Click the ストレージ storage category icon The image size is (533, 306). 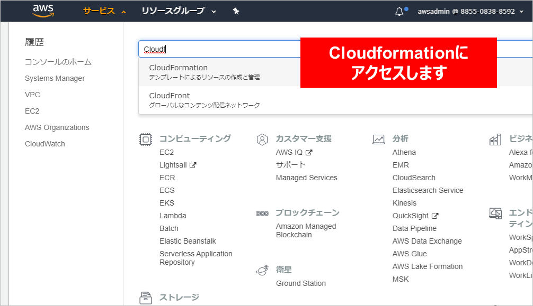[145, 298]
